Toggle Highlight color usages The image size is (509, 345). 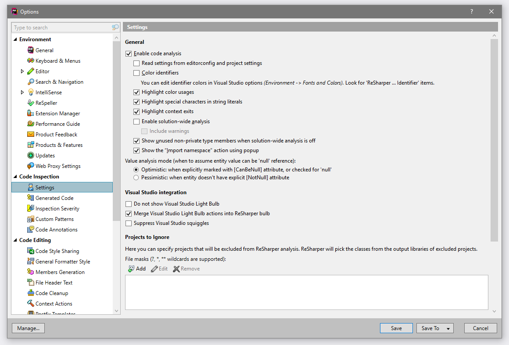(x=136, y=92)
